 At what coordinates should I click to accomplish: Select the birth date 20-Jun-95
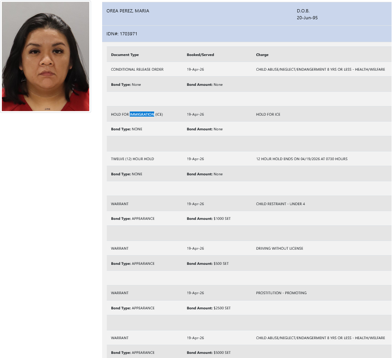point(307,18)
